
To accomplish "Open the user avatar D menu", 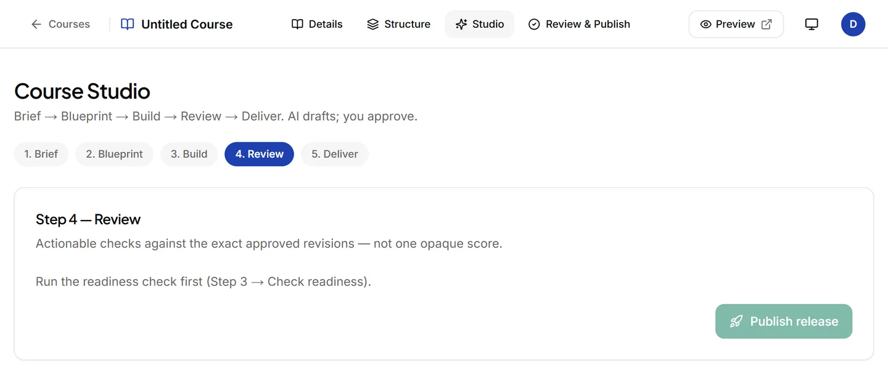I will 853,24.
